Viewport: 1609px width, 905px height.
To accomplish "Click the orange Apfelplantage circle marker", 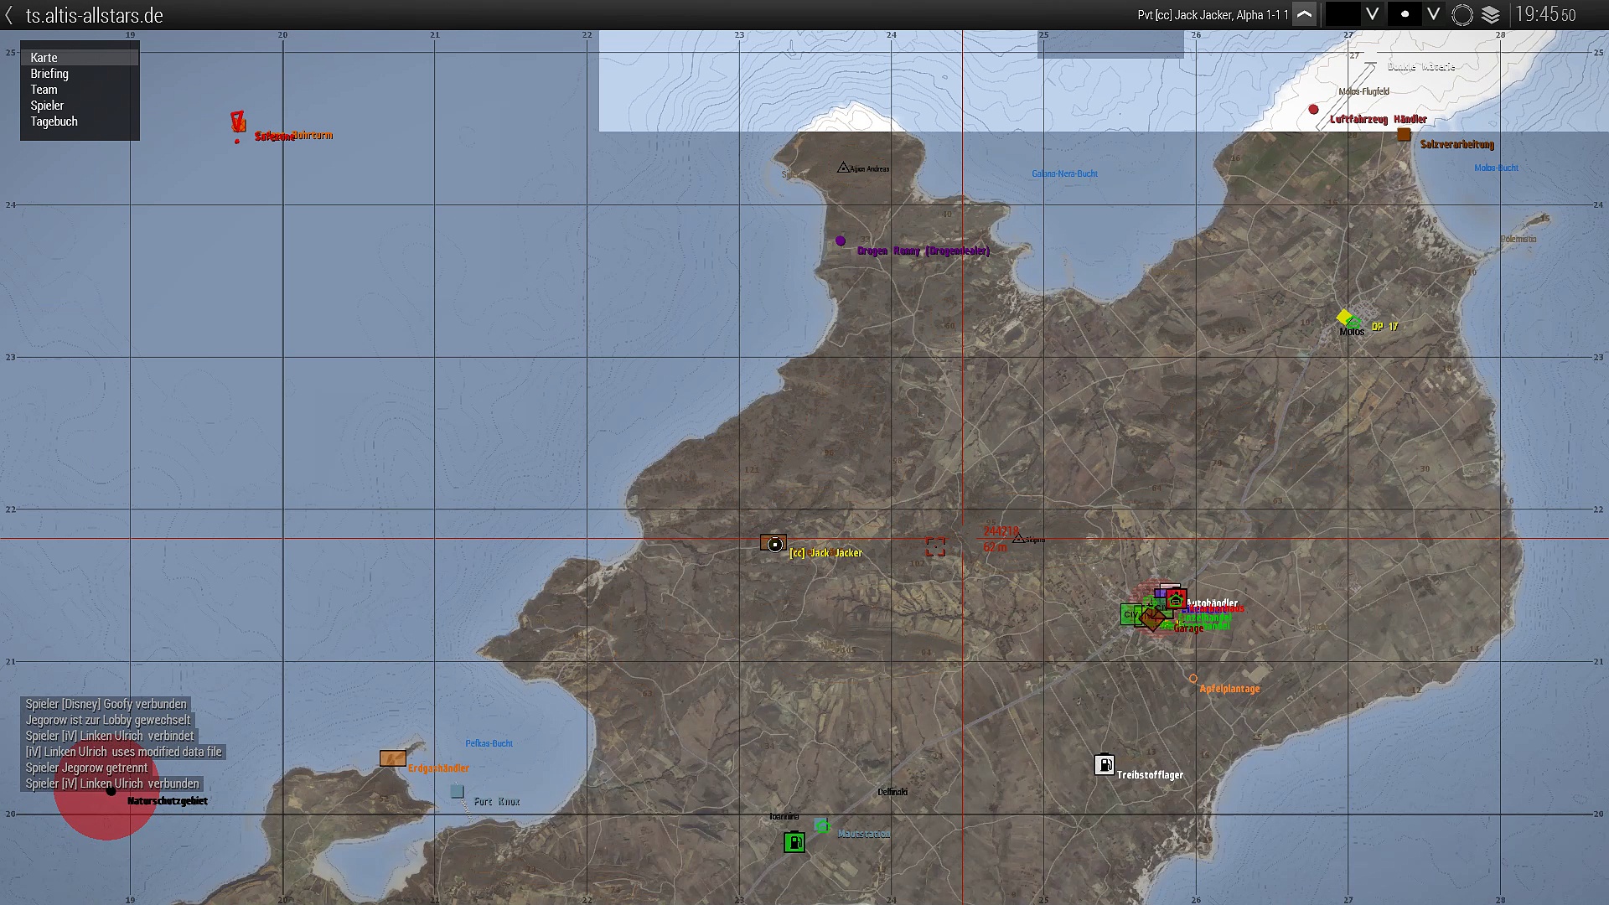I will (1193, 679).
